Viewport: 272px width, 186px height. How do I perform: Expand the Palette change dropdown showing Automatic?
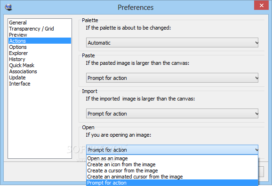point(172,43)
